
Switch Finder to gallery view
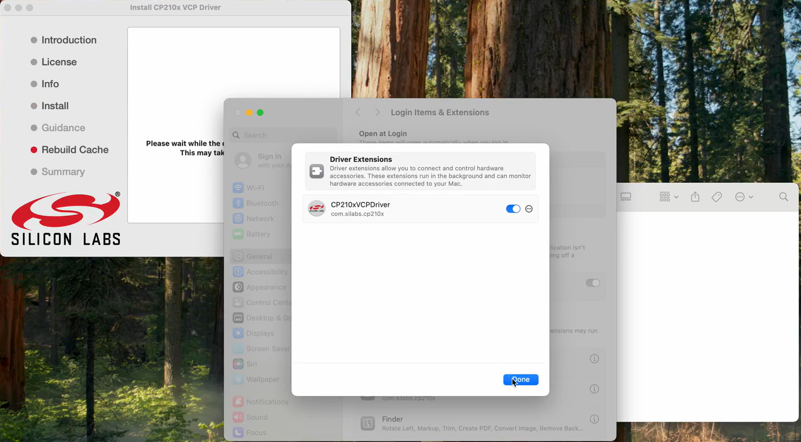coord(626,197)
